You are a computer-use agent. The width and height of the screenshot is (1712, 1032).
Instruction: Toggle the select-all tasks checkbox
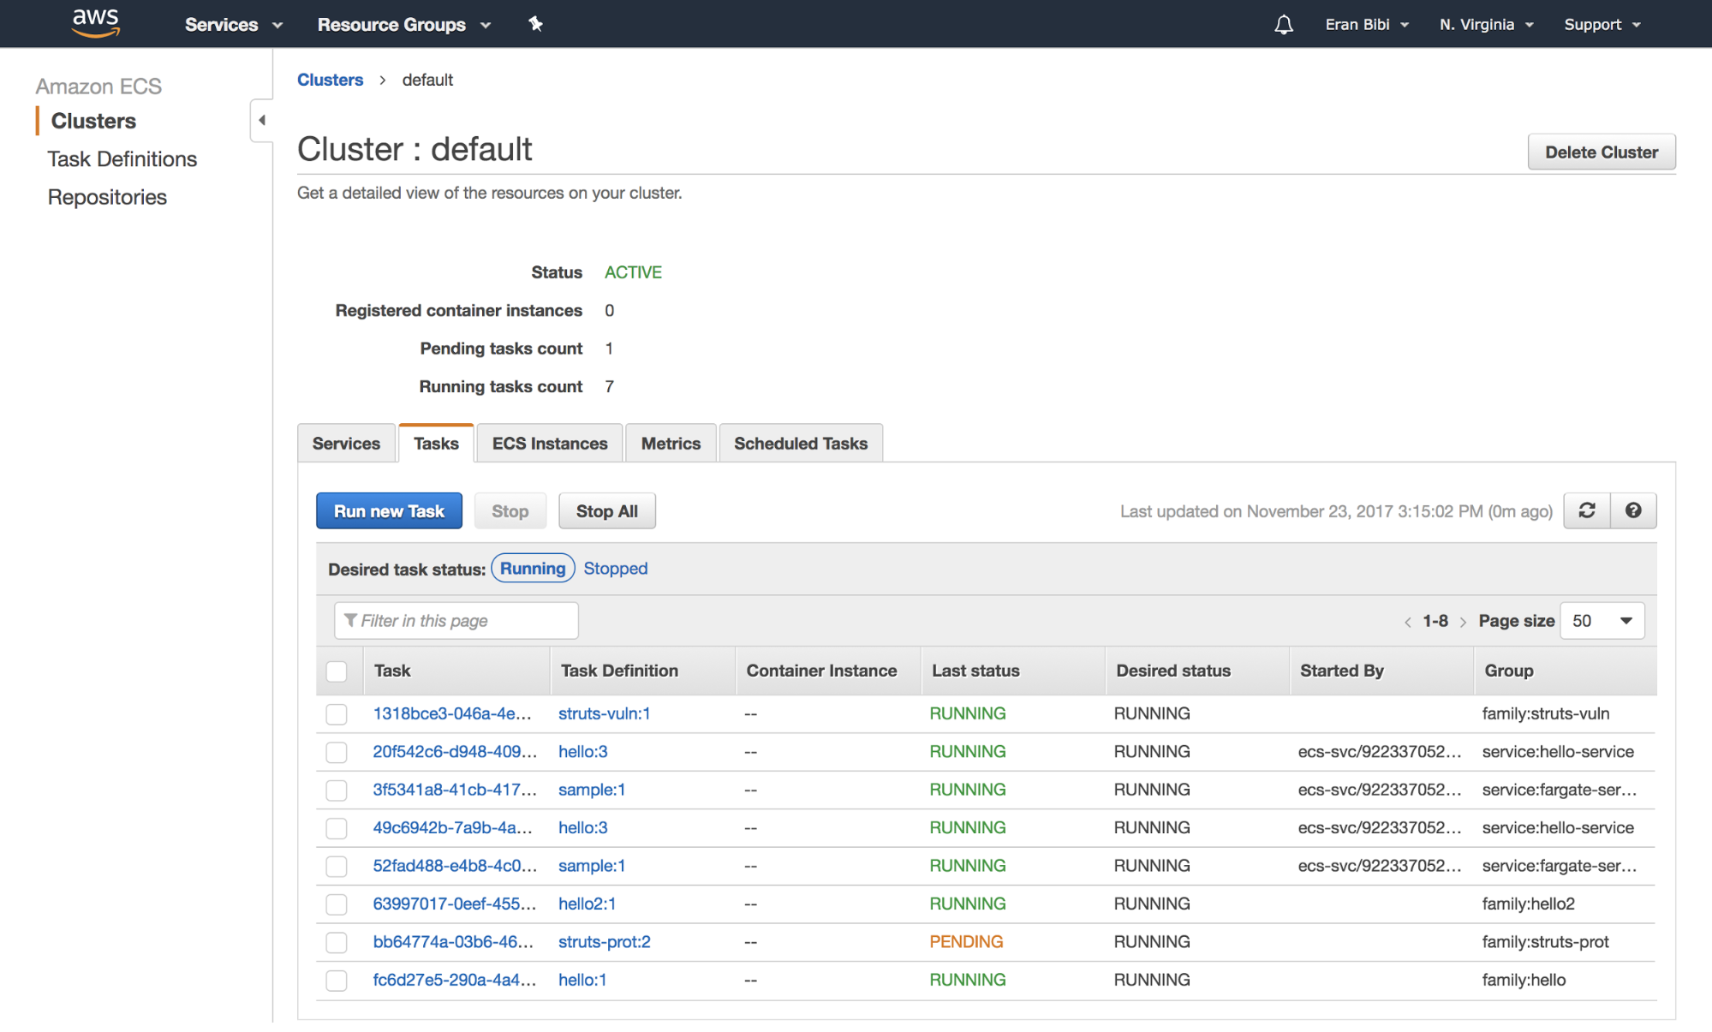(337, 671)
